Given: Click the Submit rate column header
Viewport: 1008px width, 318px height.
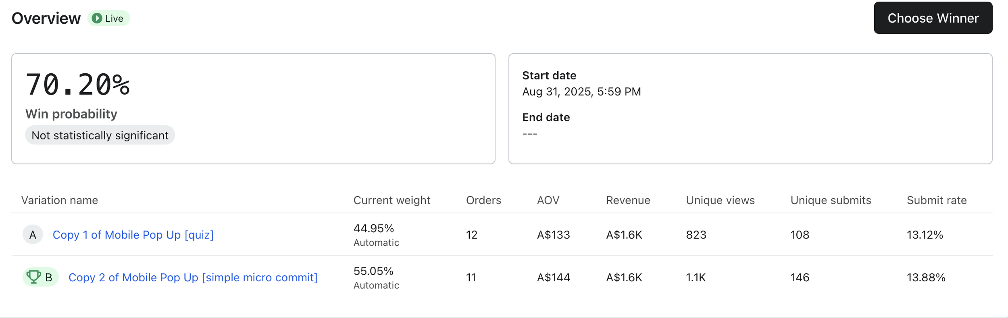Looking at the screenshot, I should coord(936,200).
